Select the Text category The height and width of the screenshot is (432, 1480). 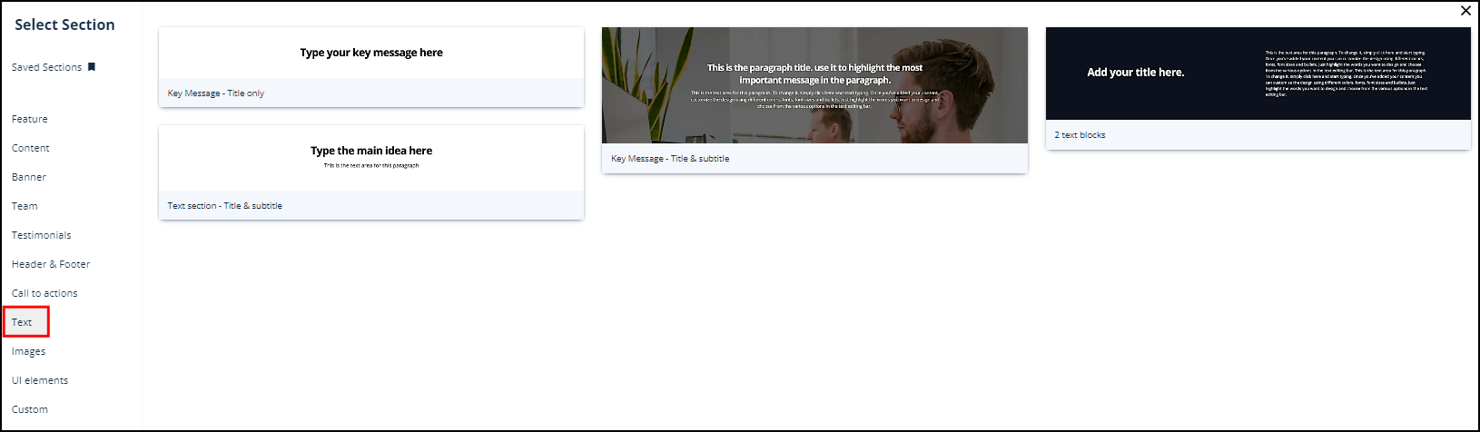pyautogui.click(x=23, y=322)
